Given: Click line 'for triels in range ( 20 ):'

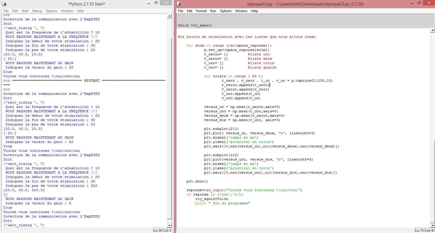Looking at the screenshot, I should [x=233, y=76].
